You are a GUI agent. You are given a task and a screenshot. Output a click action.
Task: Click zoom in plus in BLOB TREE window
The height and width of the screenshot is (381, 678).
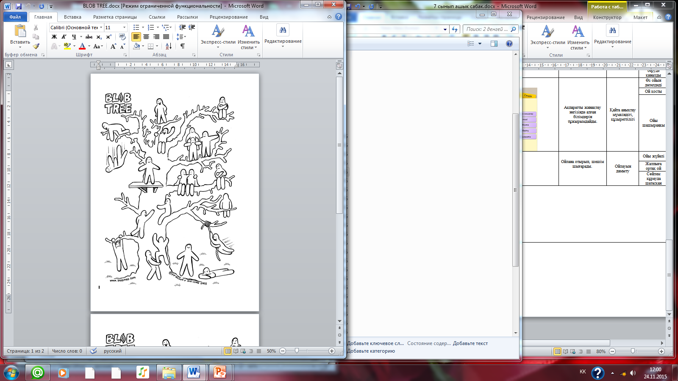pyautogui.click(x=332, y=351)
